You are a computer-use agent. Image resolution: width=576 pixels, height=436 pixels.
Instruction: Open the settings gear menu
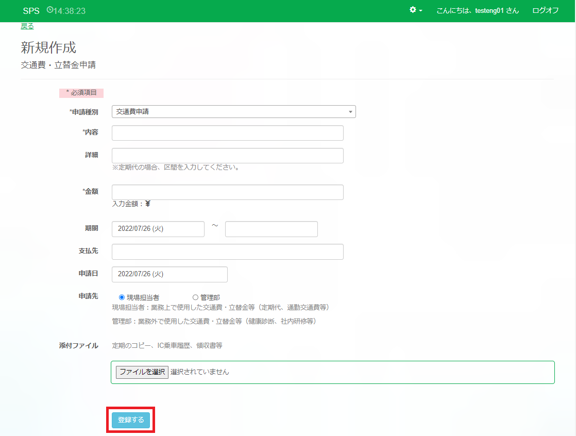pos(413,10)
